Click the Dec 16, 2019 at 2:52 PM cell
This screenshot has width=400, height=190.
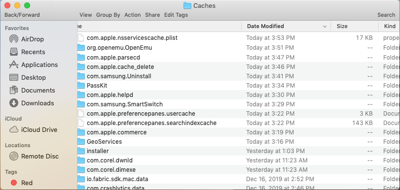coord(280,179)
